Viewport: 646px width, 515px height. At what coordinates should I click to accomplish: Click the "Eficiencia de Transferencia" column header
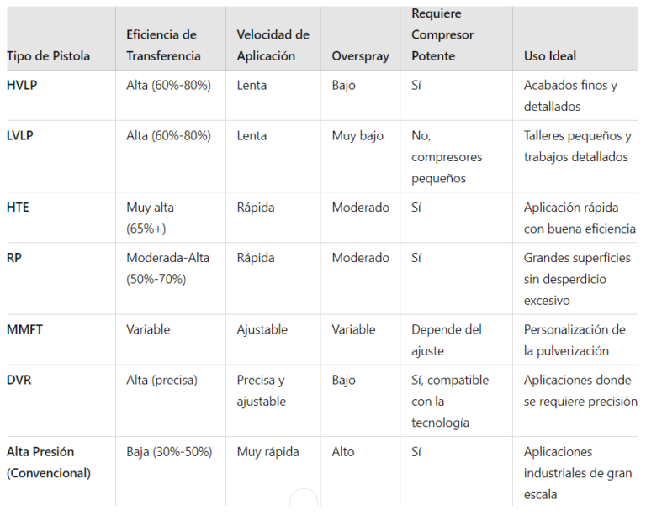pos(163,45)
